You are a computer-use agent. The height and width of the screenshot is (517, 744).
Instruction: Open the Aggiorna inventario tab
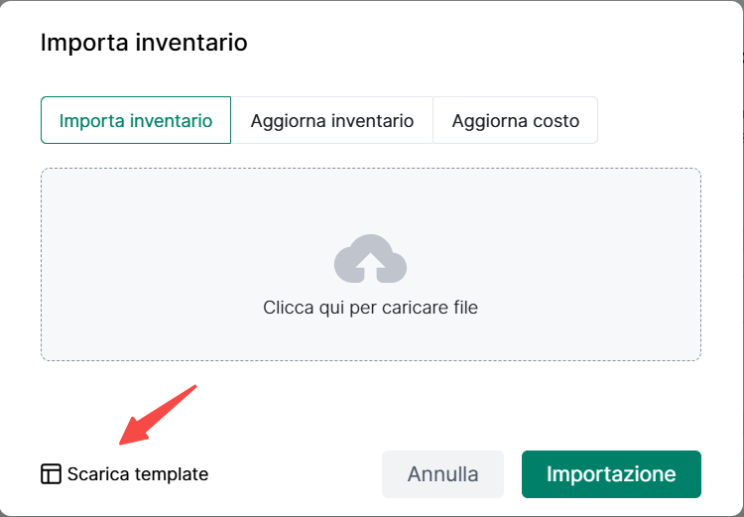332,121
